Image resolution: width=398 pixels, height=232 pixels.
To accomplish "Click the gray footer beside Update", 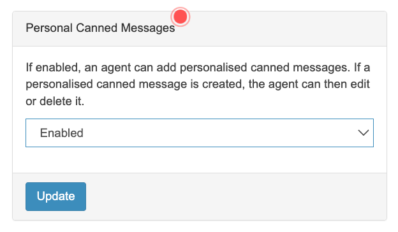I will [236, 196].
